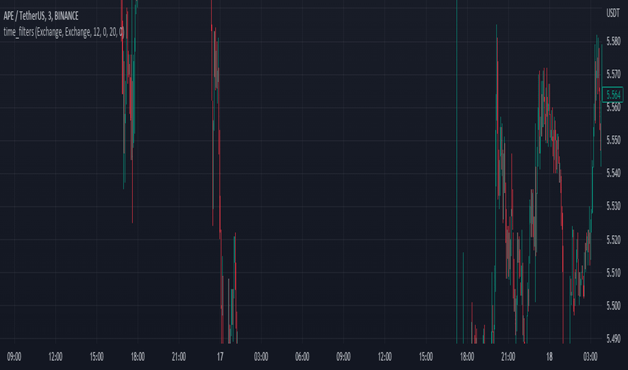Screen dimensions: 628x370
Task: Click the 5.530 price axis label
Action: [613, 207]
